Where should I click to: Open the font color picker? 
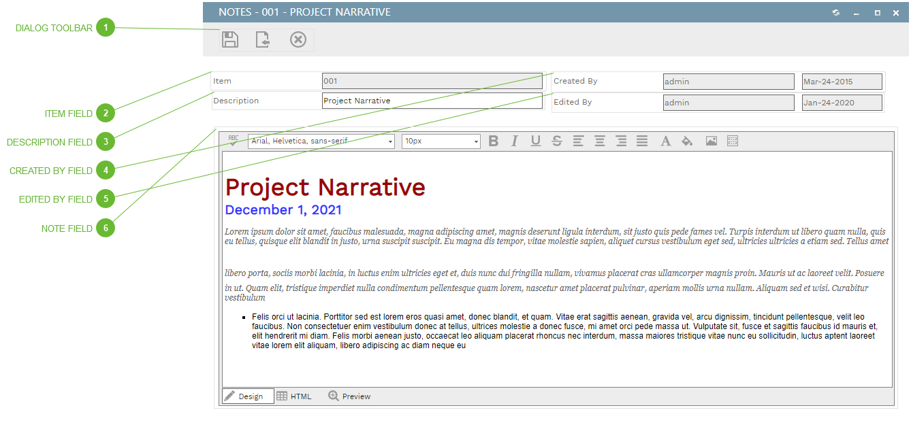tap(665, 141)
